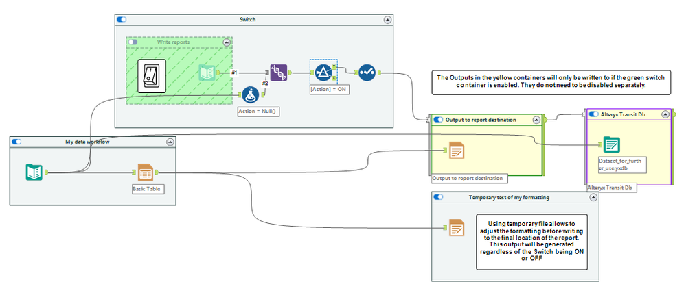
Task: Select the Action switch tool icon
Action: (x=152, y=77)
